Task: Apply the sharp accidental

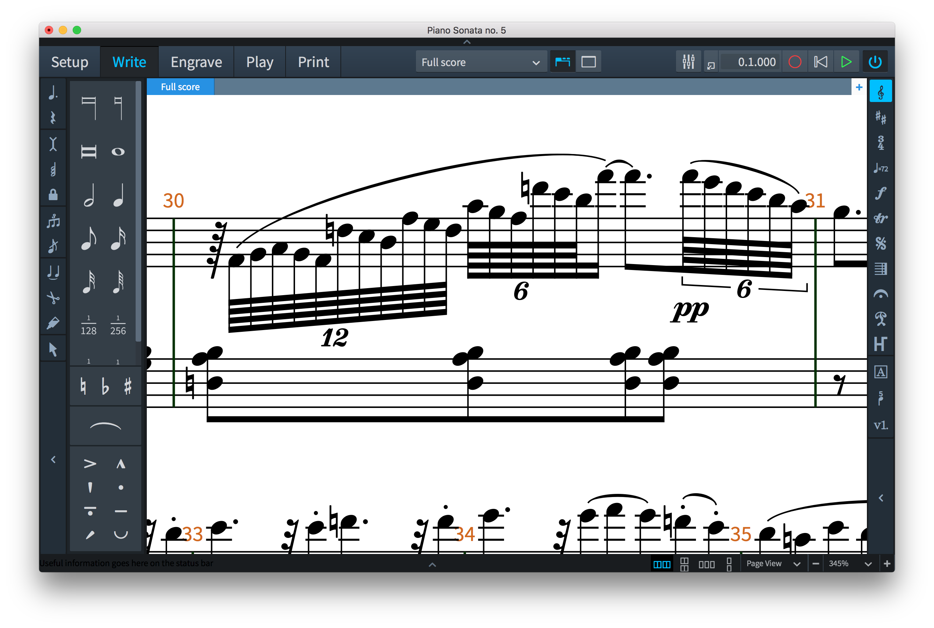Action: [128, 387]
